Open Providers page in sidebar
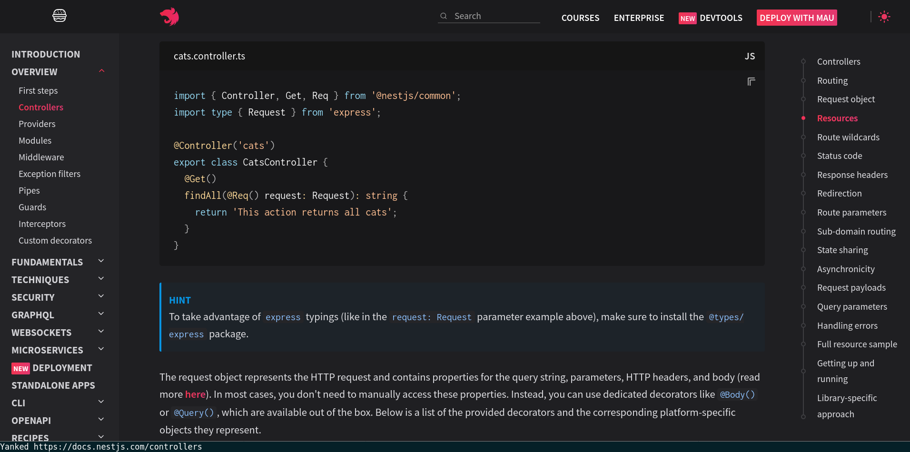 coord(37,124)
